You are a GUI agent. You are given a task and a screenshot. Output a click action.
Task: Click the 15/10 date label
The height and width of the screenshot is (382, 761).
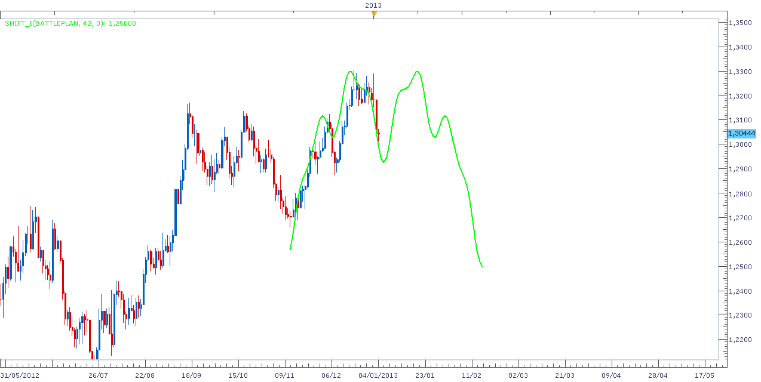click(x=238, y=375)
